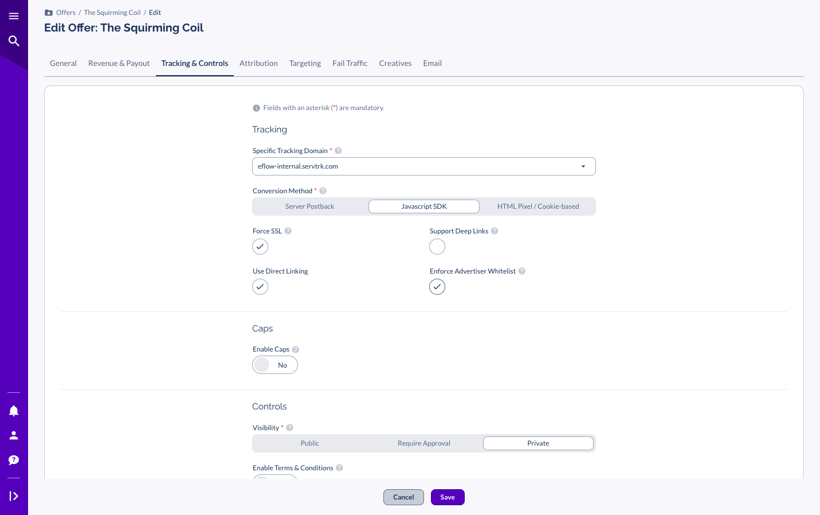
Task: Switch to the Revenue & Payout tab
Action: coord(119,63)
